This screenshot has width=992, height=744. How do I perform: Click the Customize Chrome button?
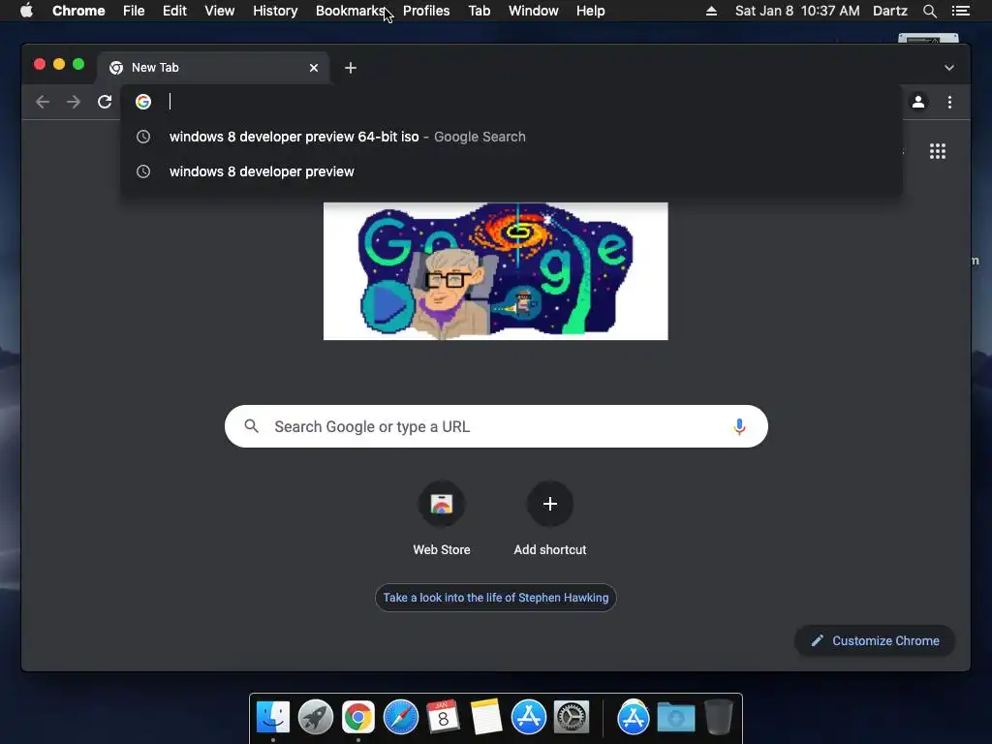[875, 641]
